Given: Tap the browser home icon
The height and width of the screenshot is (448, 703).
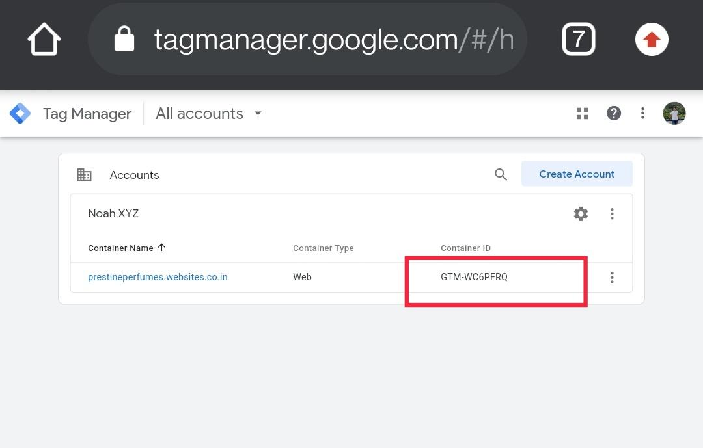Looking at the screenshot, I should (x=44, y=40).
